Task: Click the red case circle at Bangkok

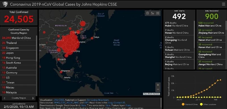Action: [58, 59]
